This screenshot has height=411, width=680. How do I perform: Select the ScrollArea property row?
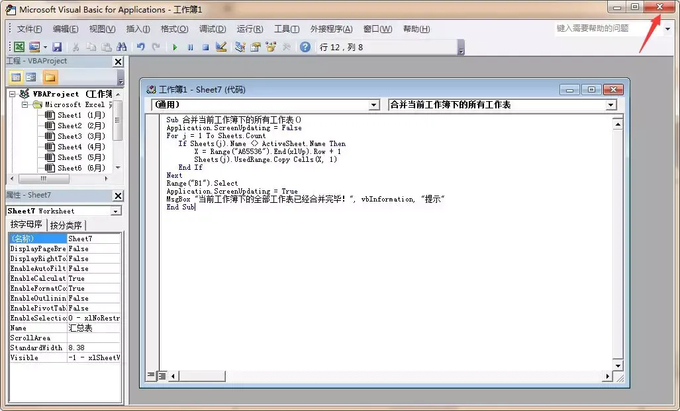[65, 338]
